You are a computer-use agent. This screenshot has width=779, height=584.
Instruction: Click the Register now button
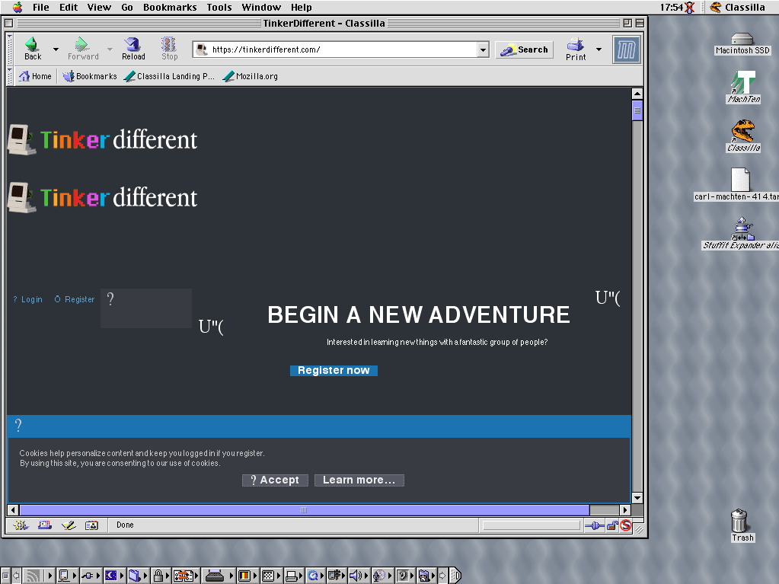pos(334,371)
